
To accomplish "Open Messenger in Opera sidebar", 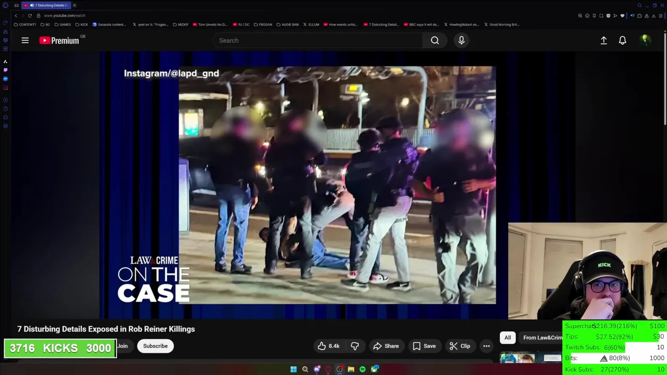I will [5, 79].
